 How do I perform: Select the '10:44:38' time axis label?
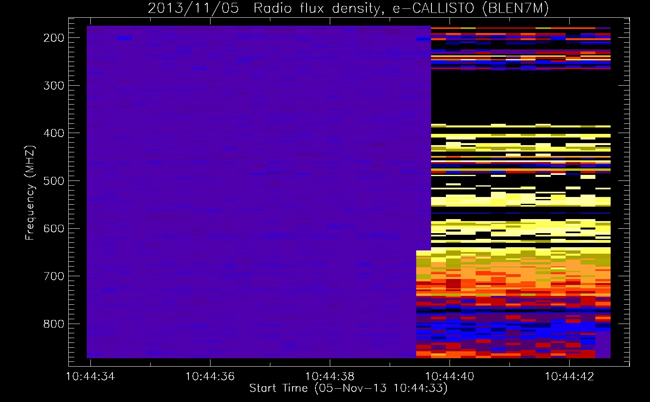tap(330, 376)
